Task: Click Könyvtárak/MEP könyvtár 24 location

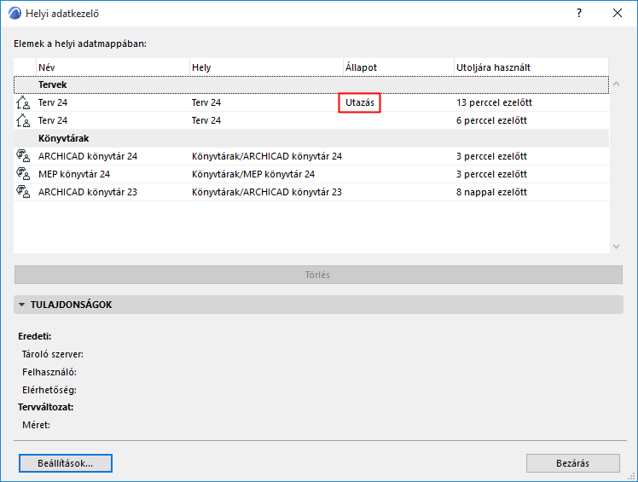Action: point(253,174)
